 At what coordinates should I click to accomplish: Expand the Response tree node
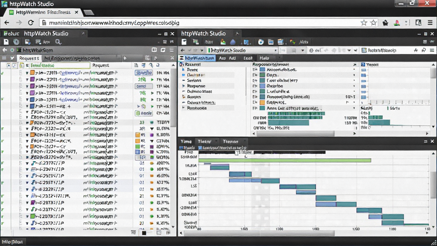pyautogui.click(x=184, y=86)
